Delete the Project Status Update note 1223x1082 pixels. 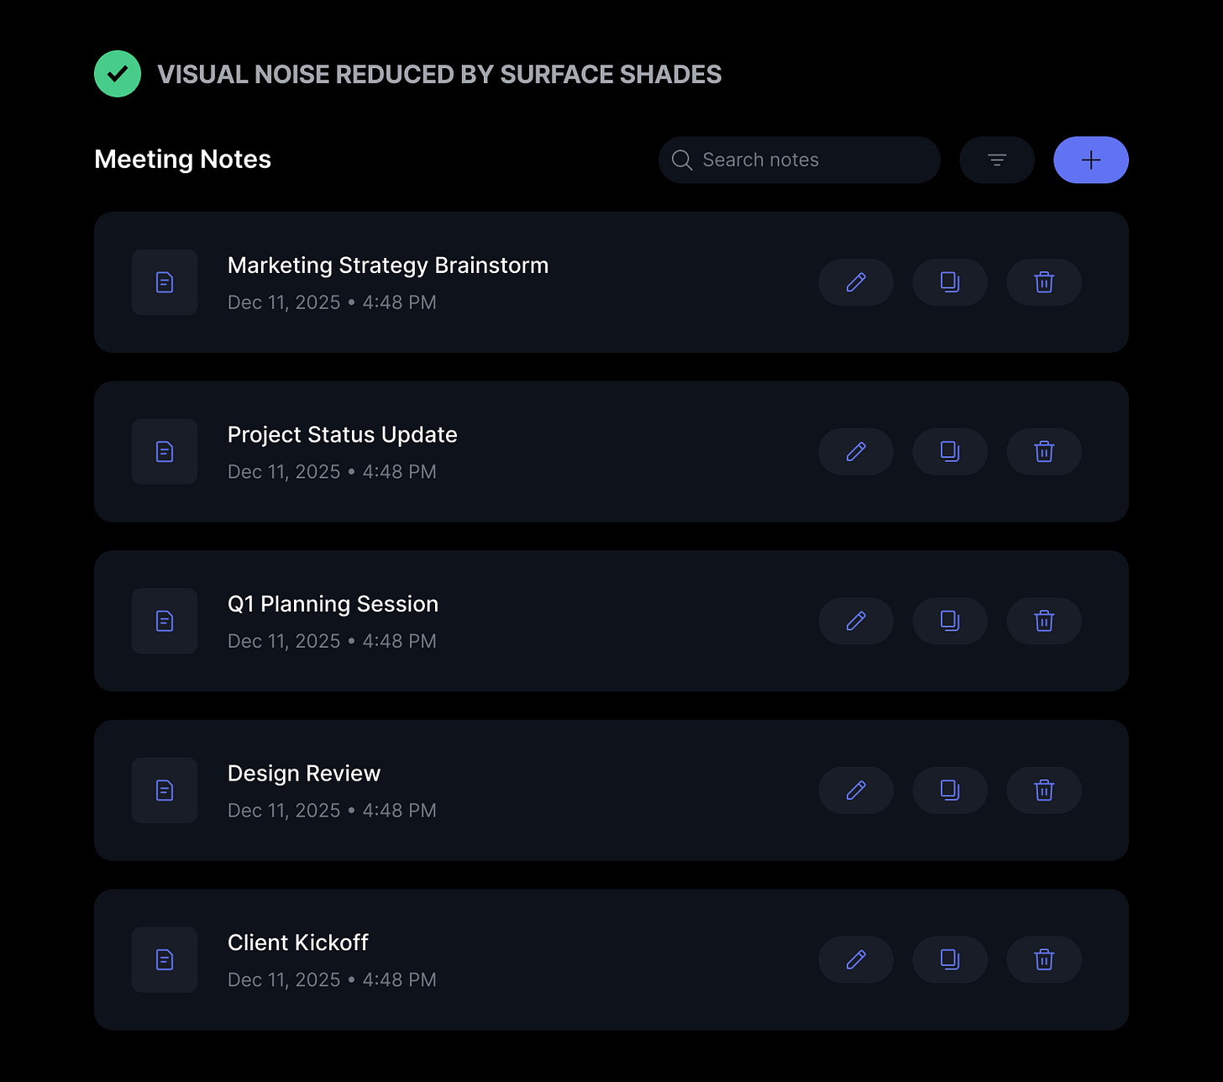pyautogui.click(x=1044, y=452)
